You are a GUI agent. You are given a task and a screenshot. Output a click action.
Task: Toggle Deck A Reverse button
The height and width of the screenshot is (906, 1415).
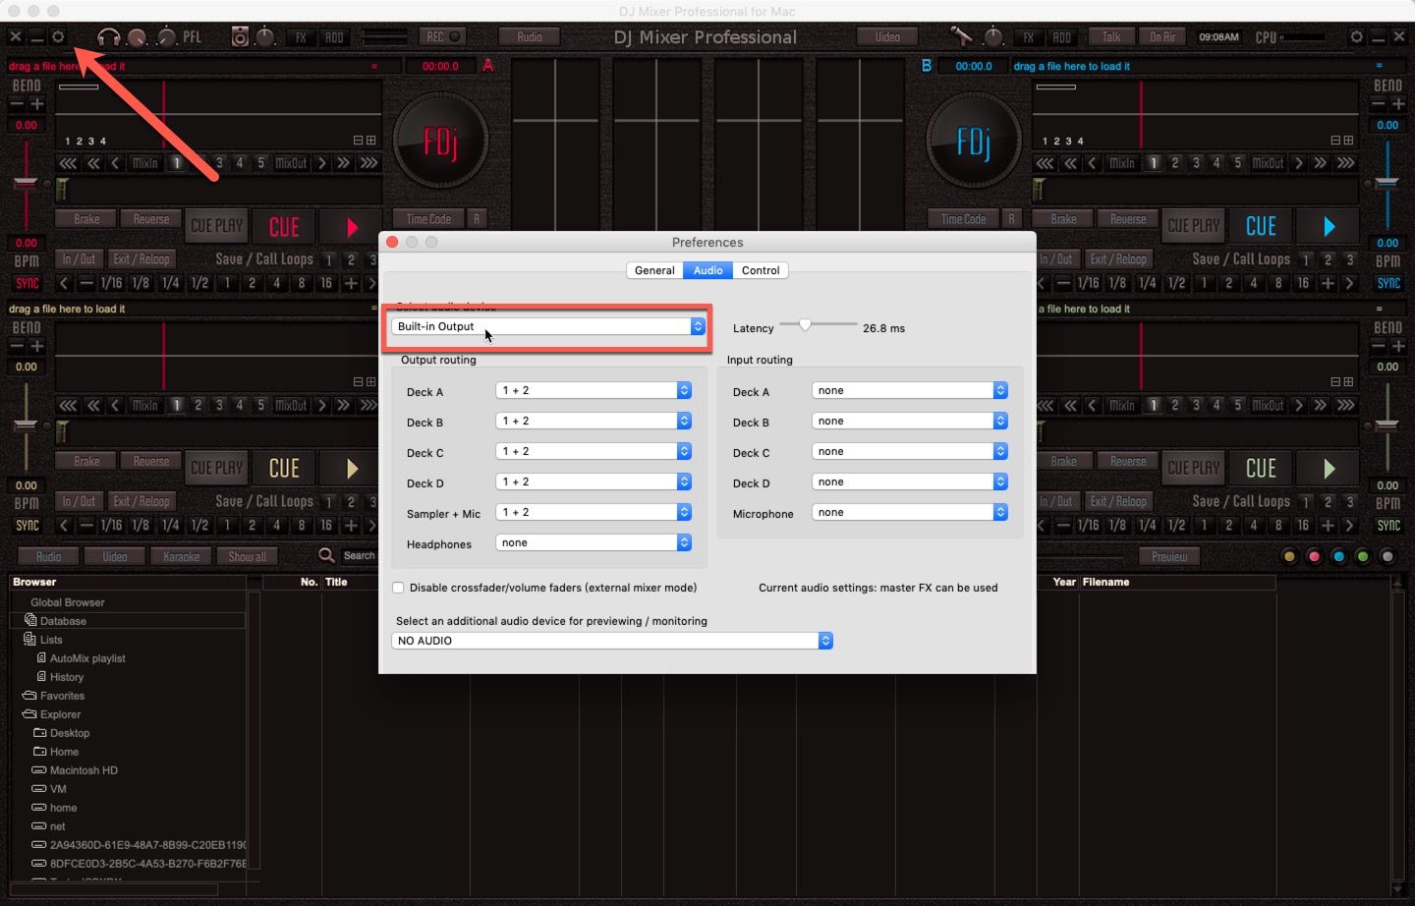coord(151,219)
